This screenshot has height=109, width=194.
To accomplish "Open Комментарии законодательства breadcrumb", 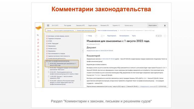I will [x=85, y=31].
